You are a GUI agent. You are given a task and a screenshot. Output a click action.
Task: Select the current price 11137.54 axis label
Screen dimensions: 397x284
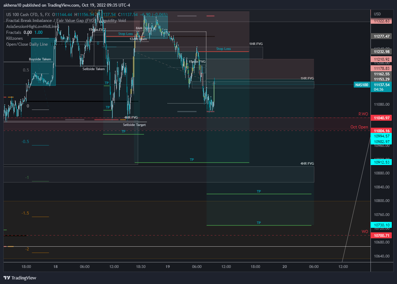[x=381, y=85]
